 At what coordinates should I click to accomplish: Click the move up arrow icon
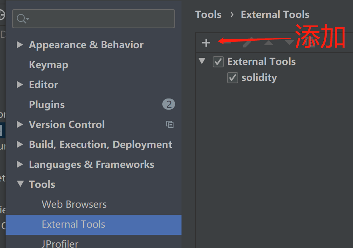click(x=269, y=42)
